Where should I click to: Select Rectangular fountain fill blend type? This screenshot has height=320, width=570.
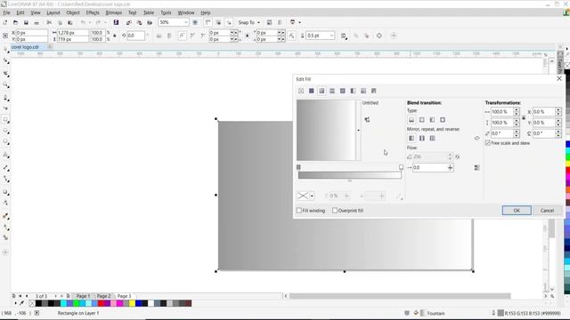point(443,120)
